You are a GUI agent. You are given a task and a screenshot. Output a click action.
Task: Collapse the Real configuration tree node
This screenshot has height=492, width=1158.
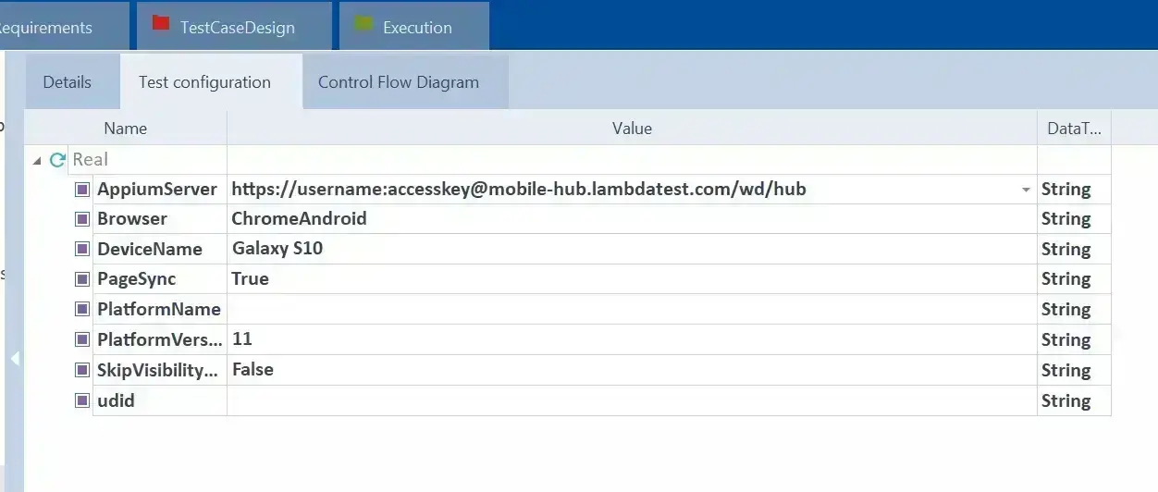click(x=37, y=160)
